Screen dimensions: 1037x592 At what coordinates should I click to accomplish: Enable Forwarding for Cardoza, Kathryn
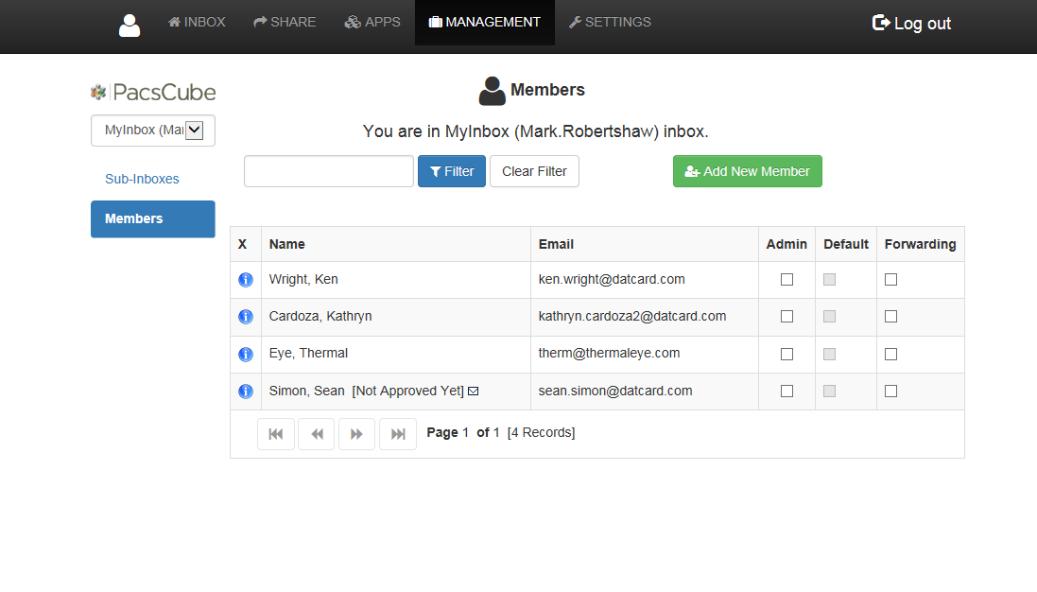coord(890,317)
